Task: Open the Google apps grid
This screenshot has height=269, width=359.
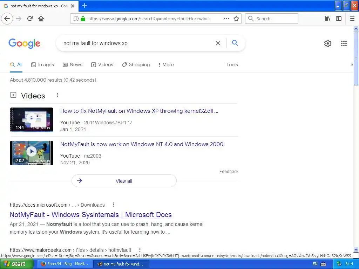Action: tap(344, 43)
